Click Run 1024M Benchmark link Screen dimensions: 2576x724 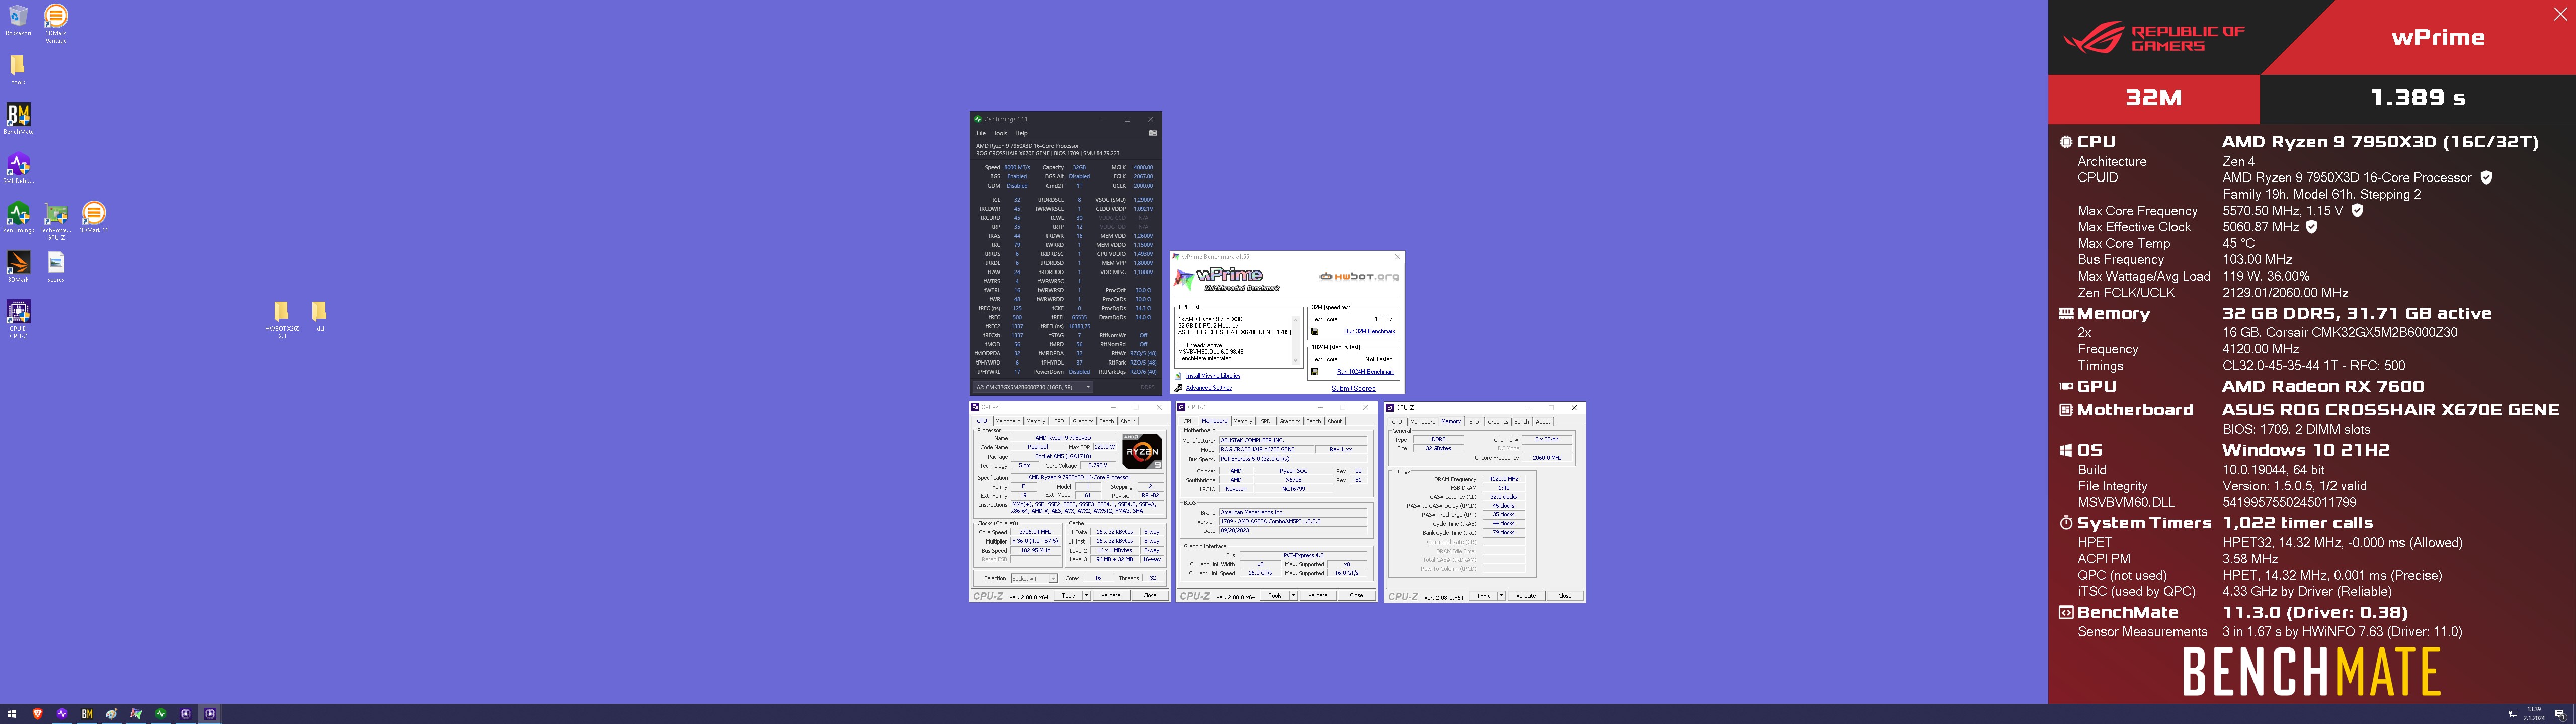[x=1365, y=371]
